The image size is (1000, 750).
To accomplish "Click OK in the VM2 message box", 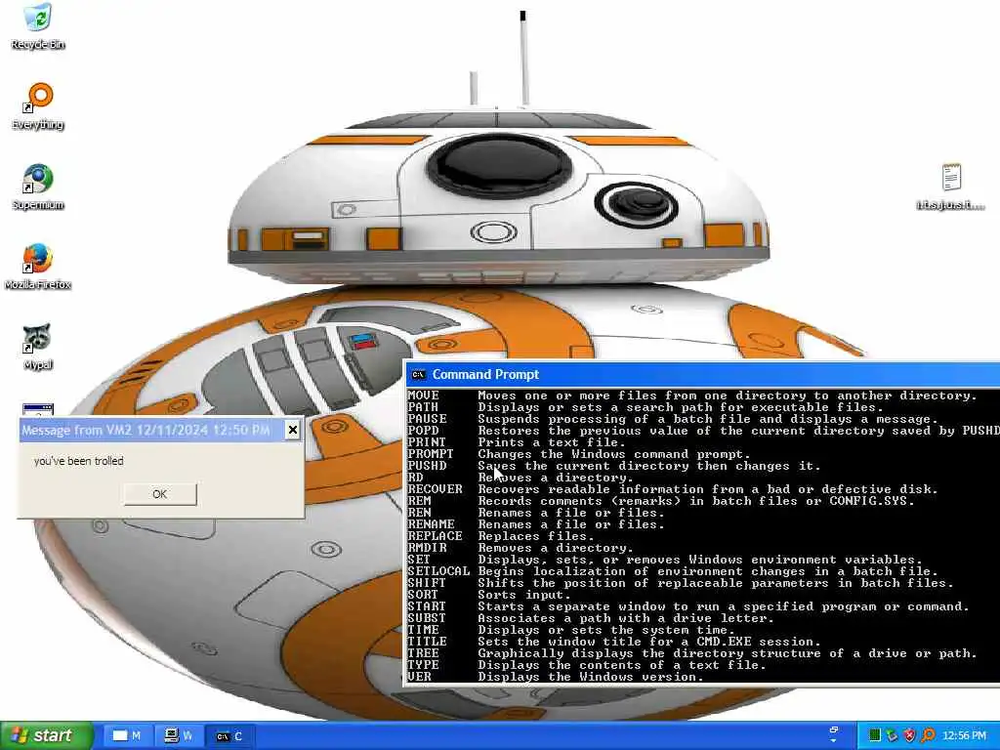I will (160, 494).
